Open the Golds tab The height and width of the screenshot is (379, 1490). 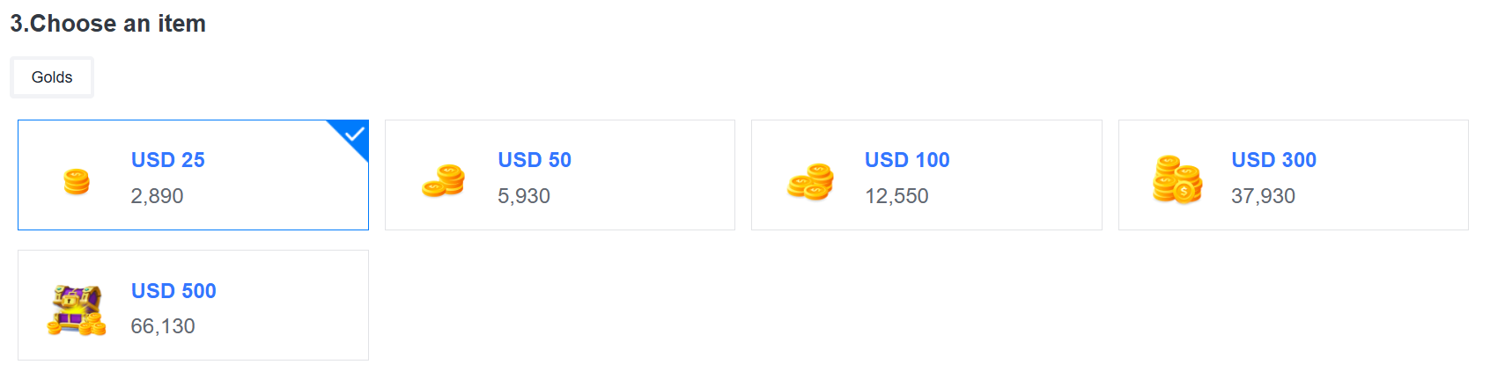tap(52, 77)
